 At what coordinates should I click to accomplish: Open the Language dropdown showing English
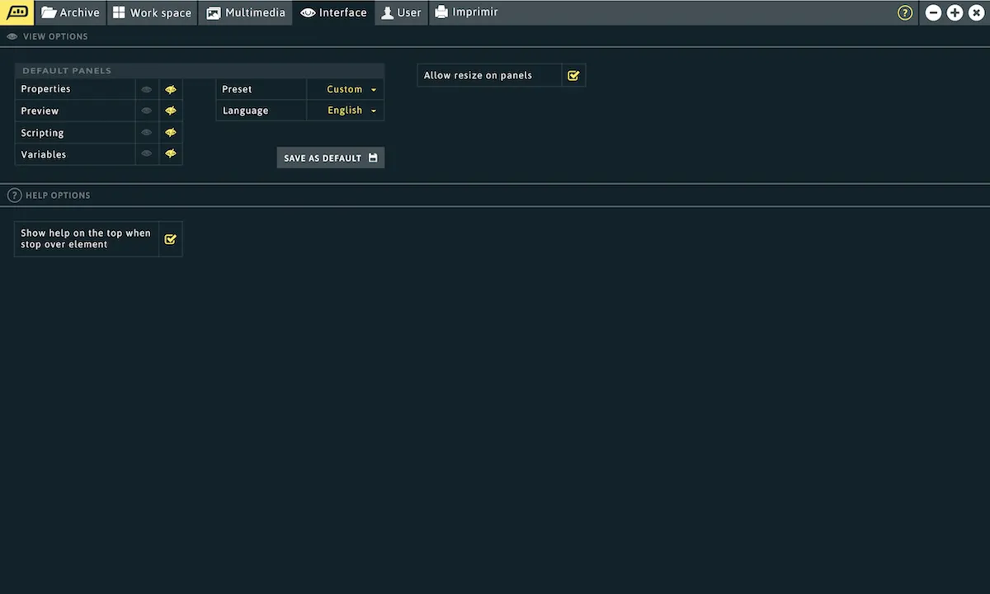click(351, 111)
